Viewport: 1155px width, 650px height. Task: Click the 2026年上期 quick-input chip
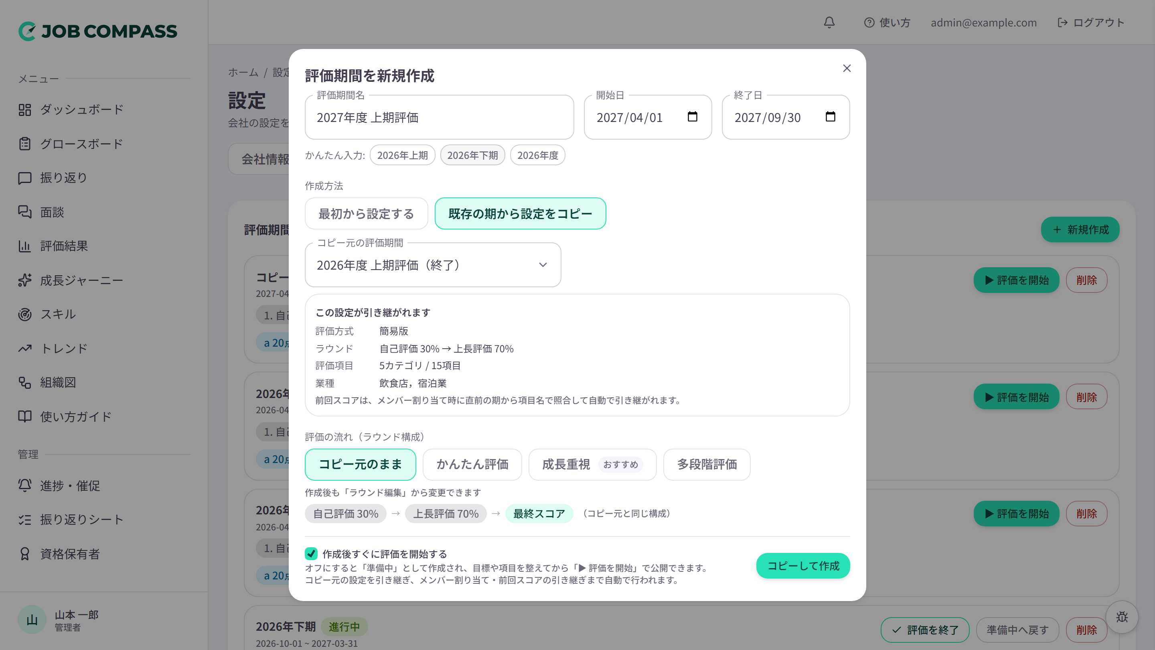402,155
